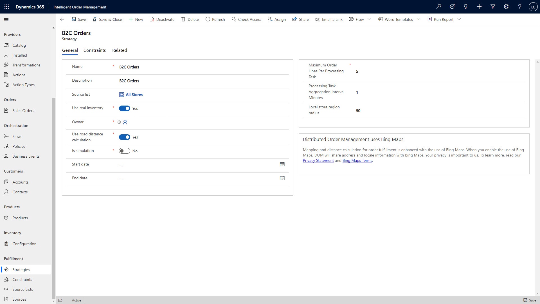Expand the Flow dropdown chevron
The width and height of the screenshot is (540, 304).
370,19
